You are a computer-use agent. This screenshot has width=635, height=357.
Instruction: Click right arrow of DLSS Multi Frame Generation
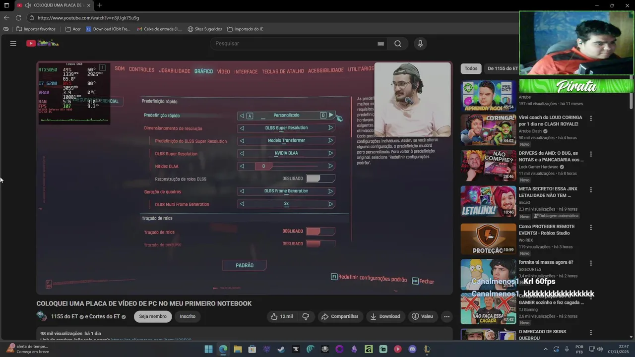(x=330, y=204)
